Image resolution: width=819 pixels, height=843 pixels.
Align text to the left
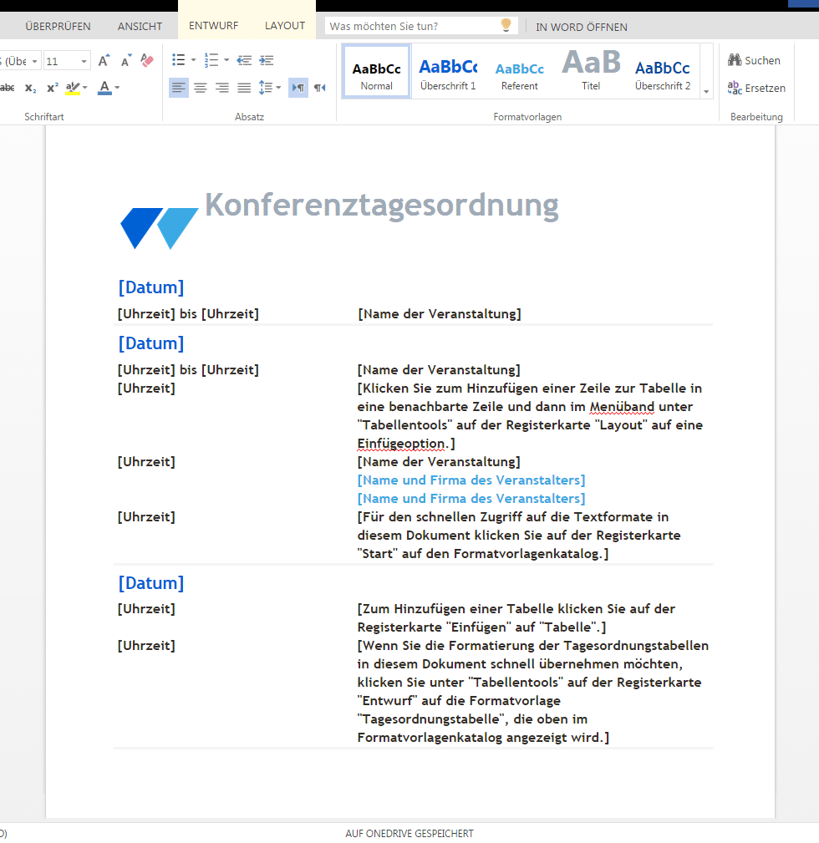click(179, 88)
